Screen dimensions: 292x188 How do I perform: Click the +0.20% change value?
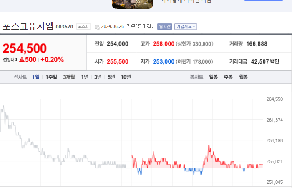click(x=52, y=60)
